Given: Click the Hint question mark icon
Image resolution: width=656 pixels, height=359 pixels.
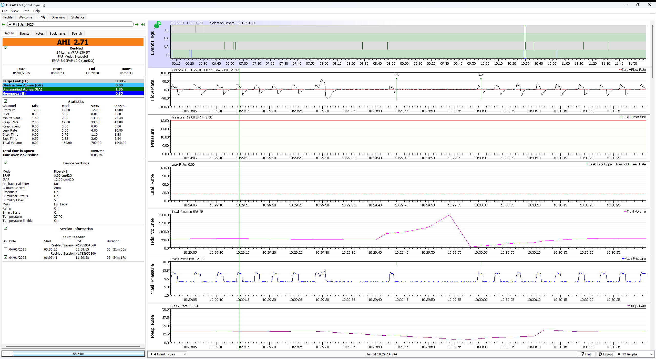Looking at the screenshot, I should tap(582, 354).
